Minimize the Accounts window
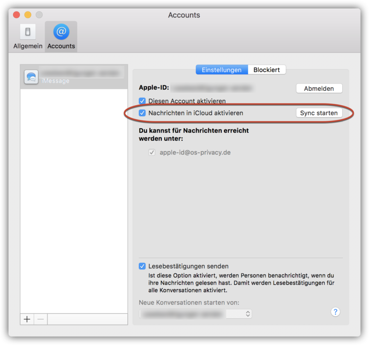 tap(28, 15)
